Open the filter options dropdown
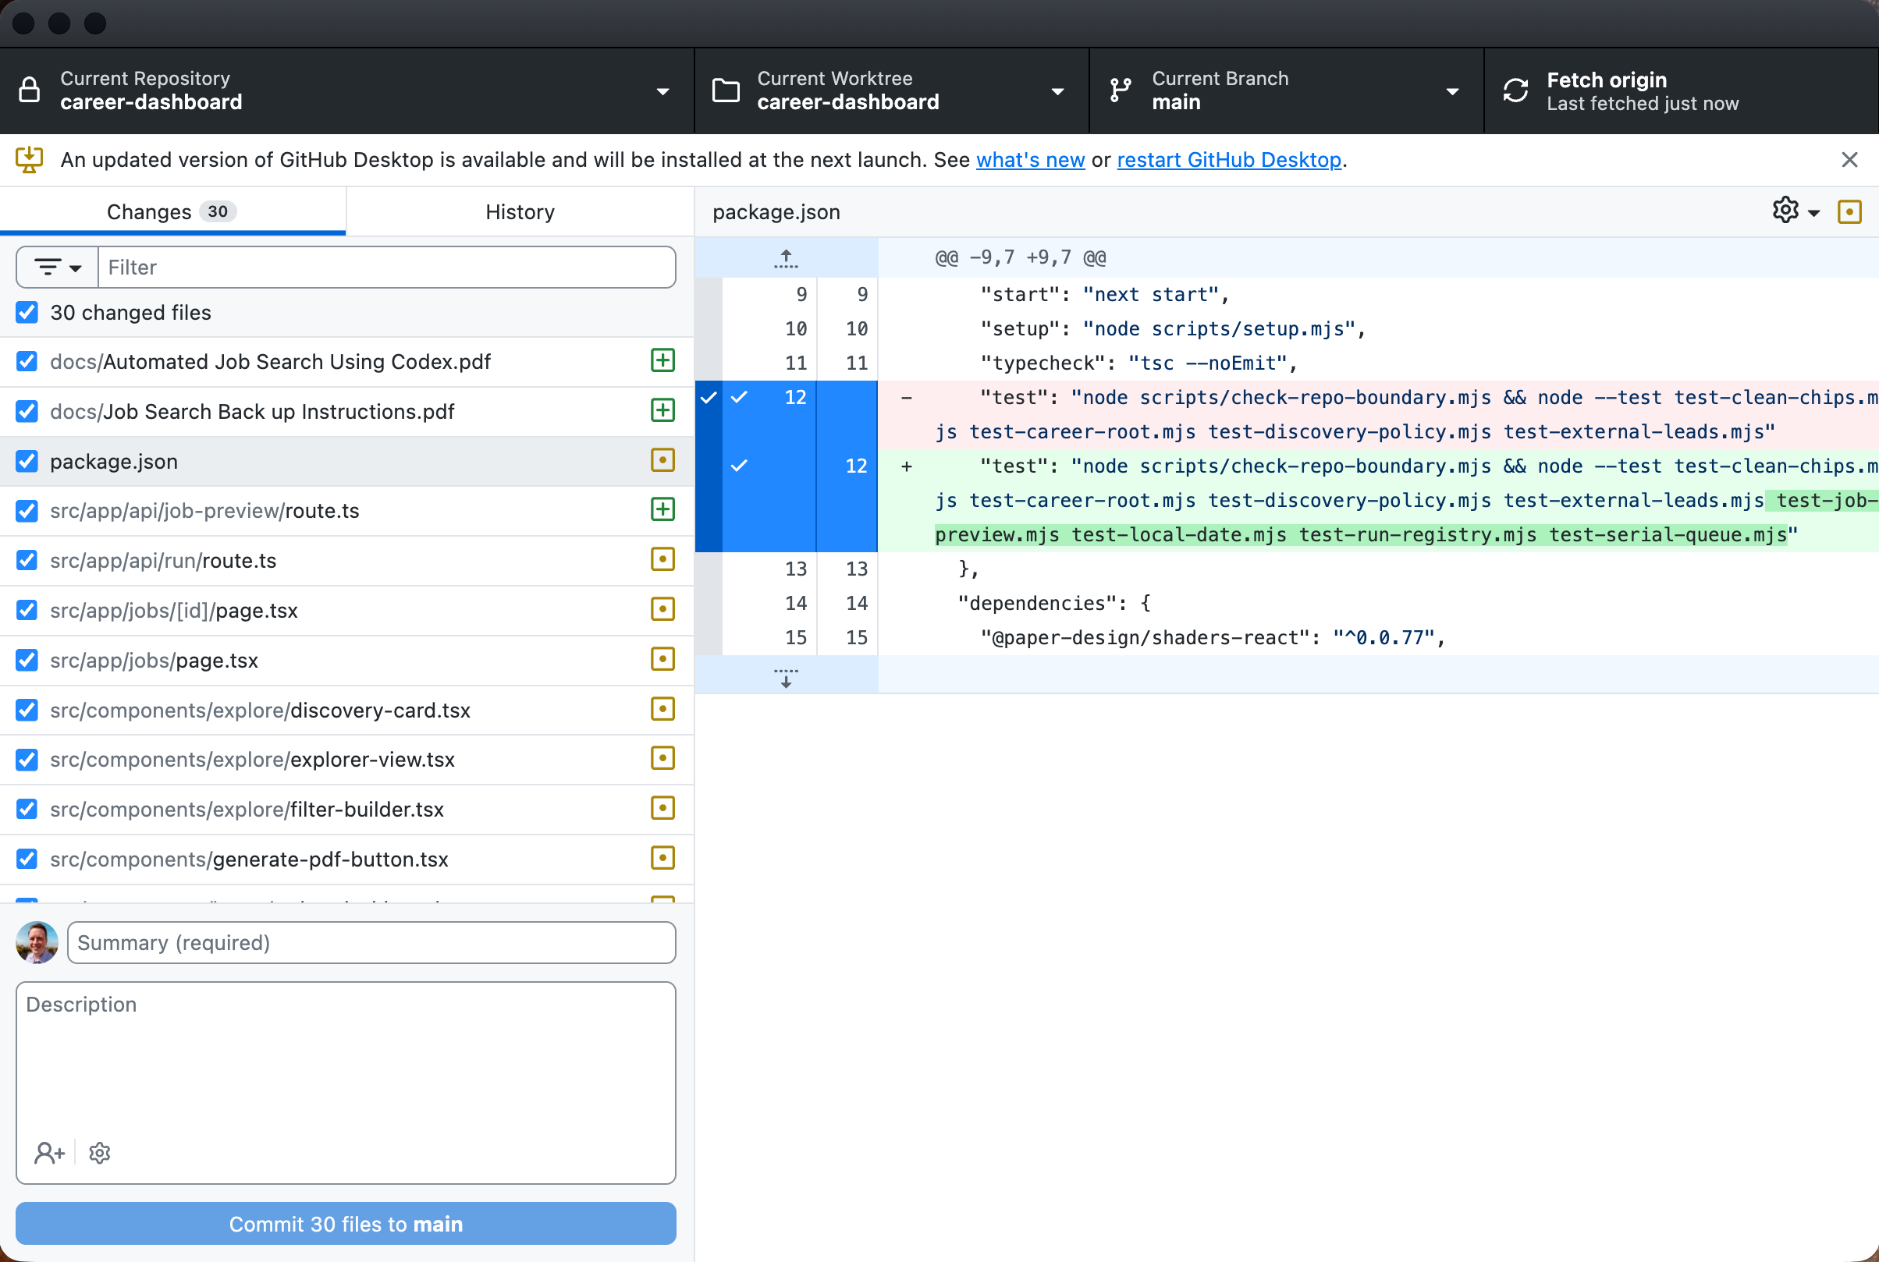1879x1262 pixels. (57, 268)
